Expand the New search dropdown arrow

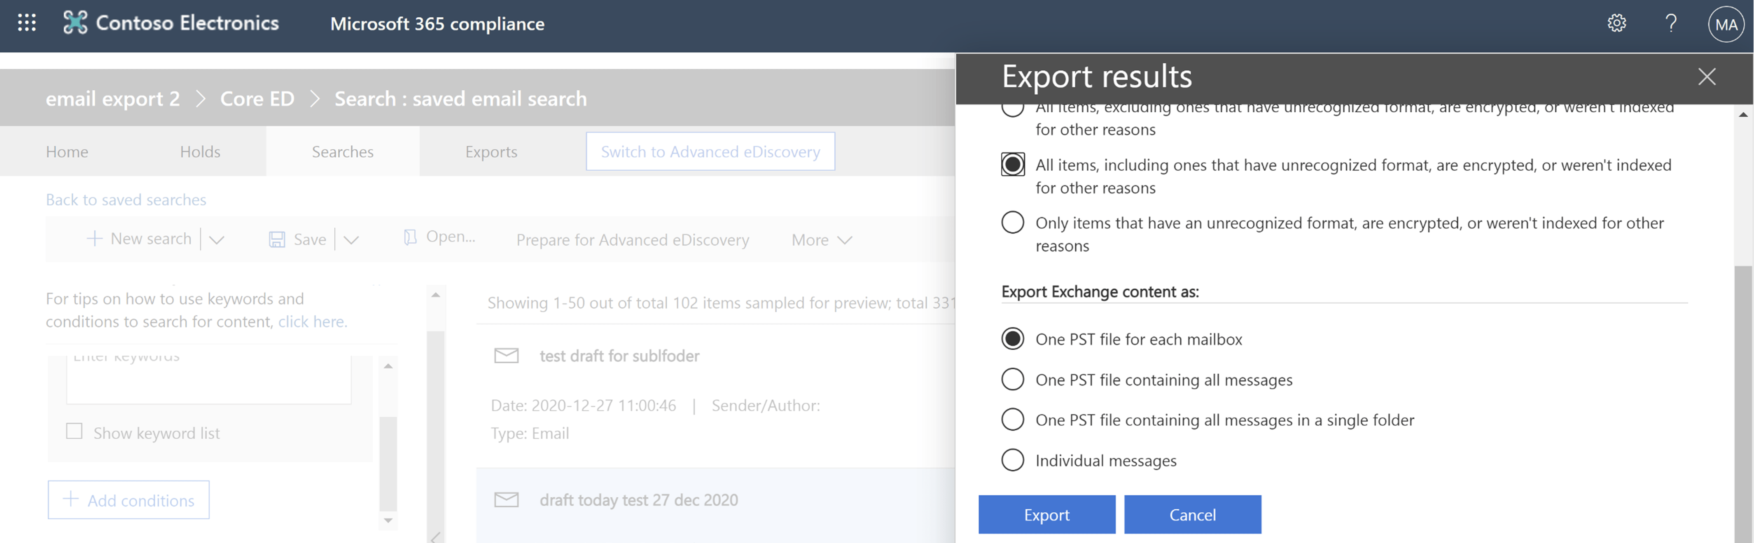pyautogui.click(x=217, y=240)
